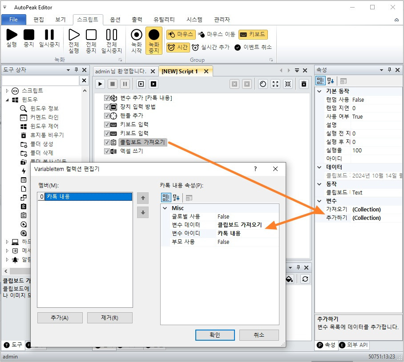The width and height of the screenshot is (404, 362).
Task: Open the 보기 ribbon tab
Action: (61, 20)
